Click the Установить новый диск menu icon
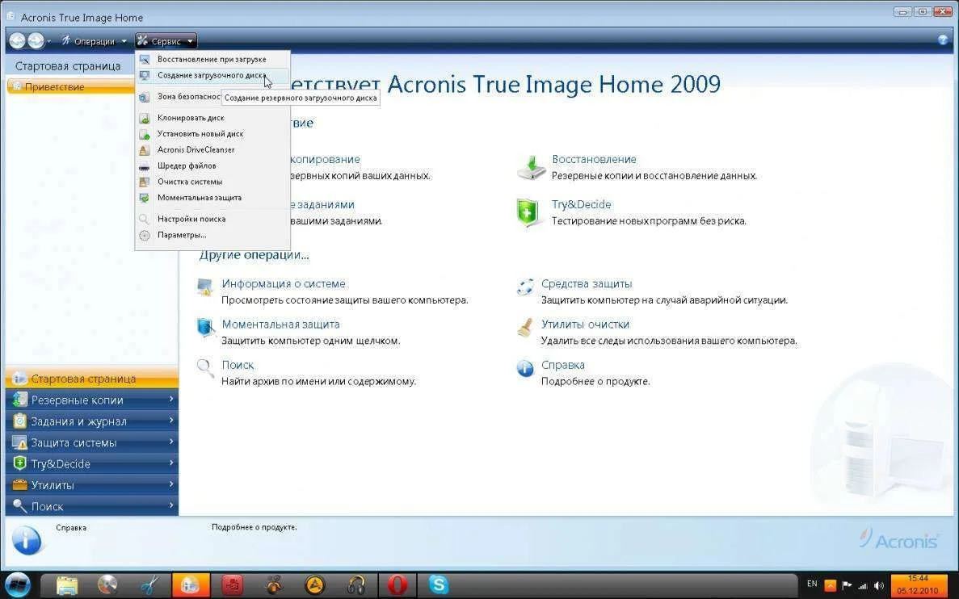The height and width of the screenshot is (599, 959). 145,134
